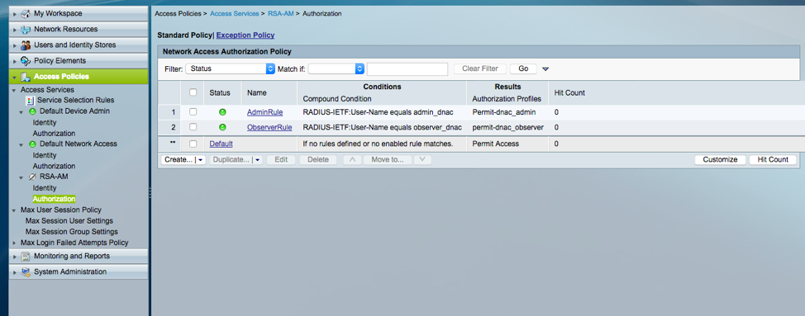Screen dimensions: 805x316
Task: Expand the My Workspace section
Action: (x=15, y=13)
